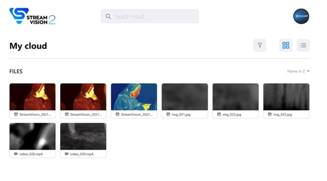The width and height of the screenshot is (327, 181).
Task: Click the magnifier icon in search bar
Action: pyautogui.click(x=108, y=16)
